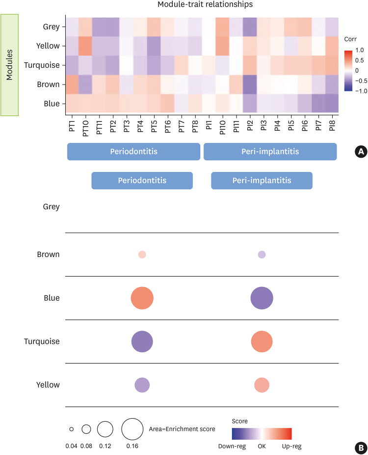Click the purple Yellow-row Periodontitis bubble
Image resolution: width=368 pixels, height=455 pixels.
tap(142, 385)
